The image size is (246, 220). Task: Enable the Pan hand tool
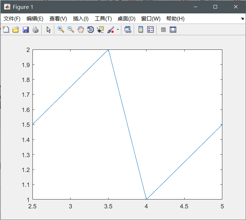coord(80,30)
